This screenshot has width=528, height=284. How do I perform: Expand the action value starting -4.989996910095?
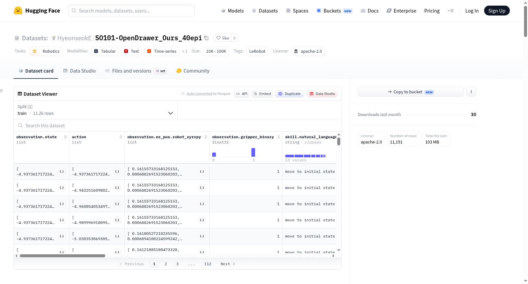pyautogui.click(x=117, y=220)
